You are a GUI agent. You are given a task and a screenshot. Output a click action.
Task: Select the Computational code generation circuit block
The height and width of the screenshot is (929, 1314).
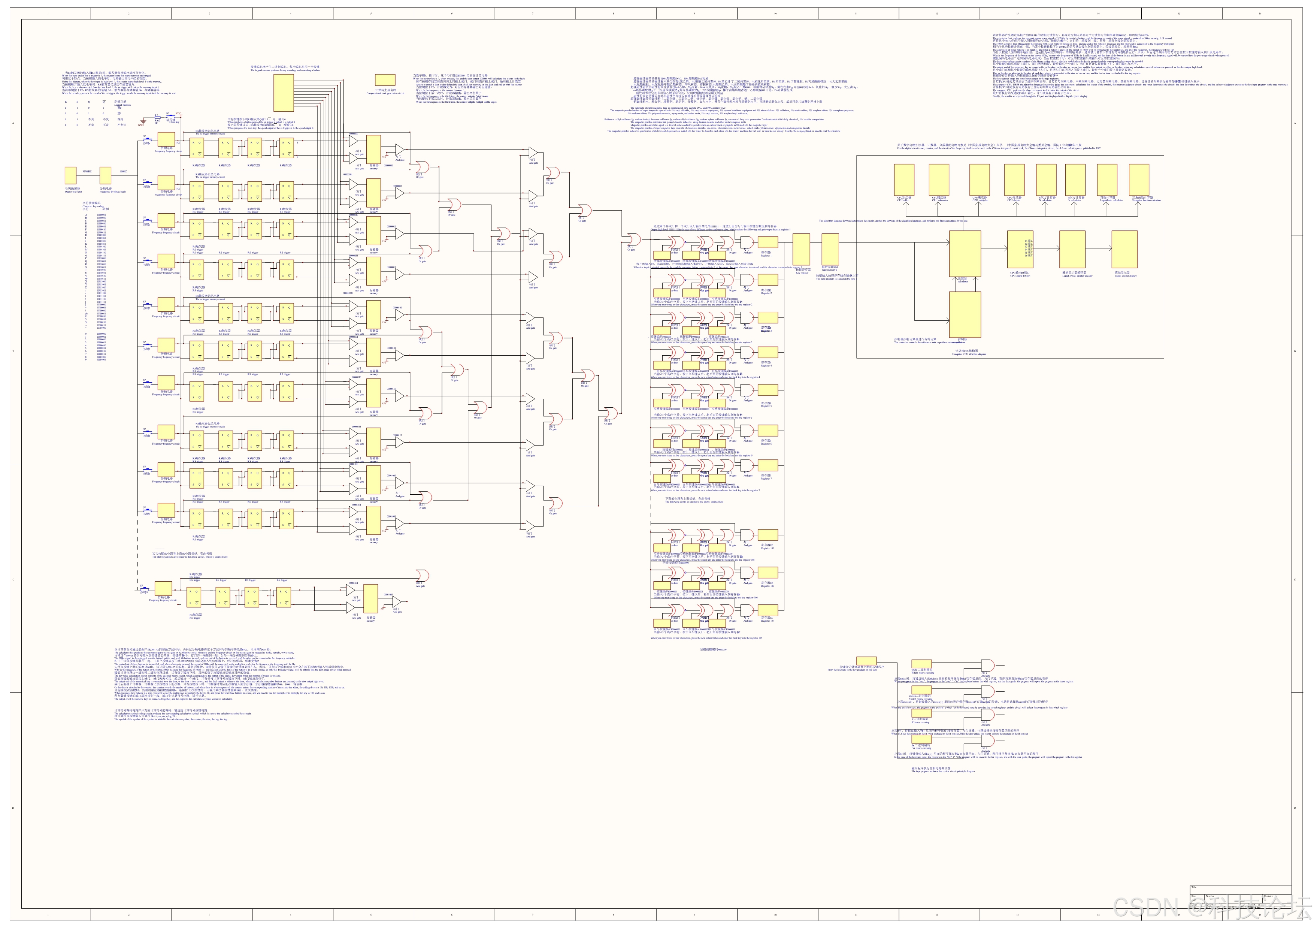pyautogui.click(x=385, y=80)
